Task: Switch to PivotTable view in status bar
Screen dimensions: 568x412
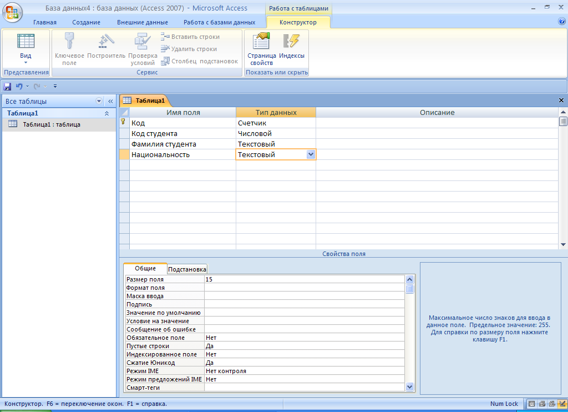Action: click(542, 404)
